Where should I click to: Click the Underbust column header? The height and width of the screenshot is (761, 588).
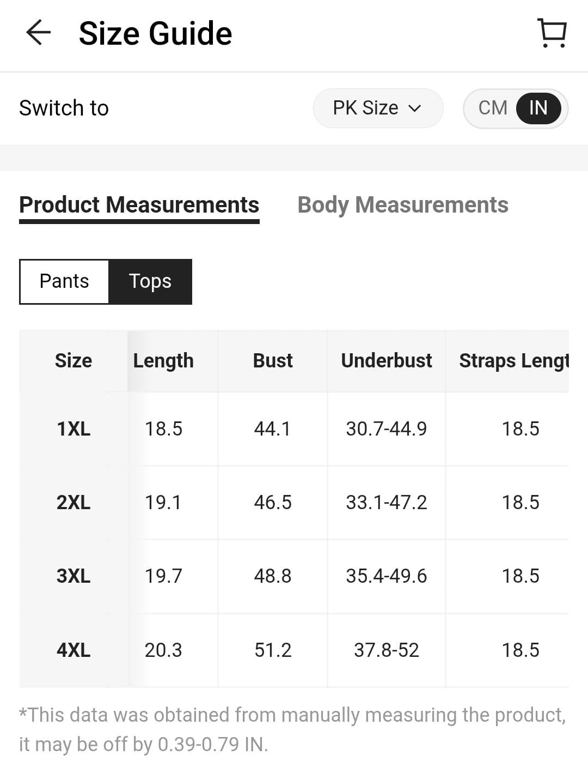pos(387,360)
